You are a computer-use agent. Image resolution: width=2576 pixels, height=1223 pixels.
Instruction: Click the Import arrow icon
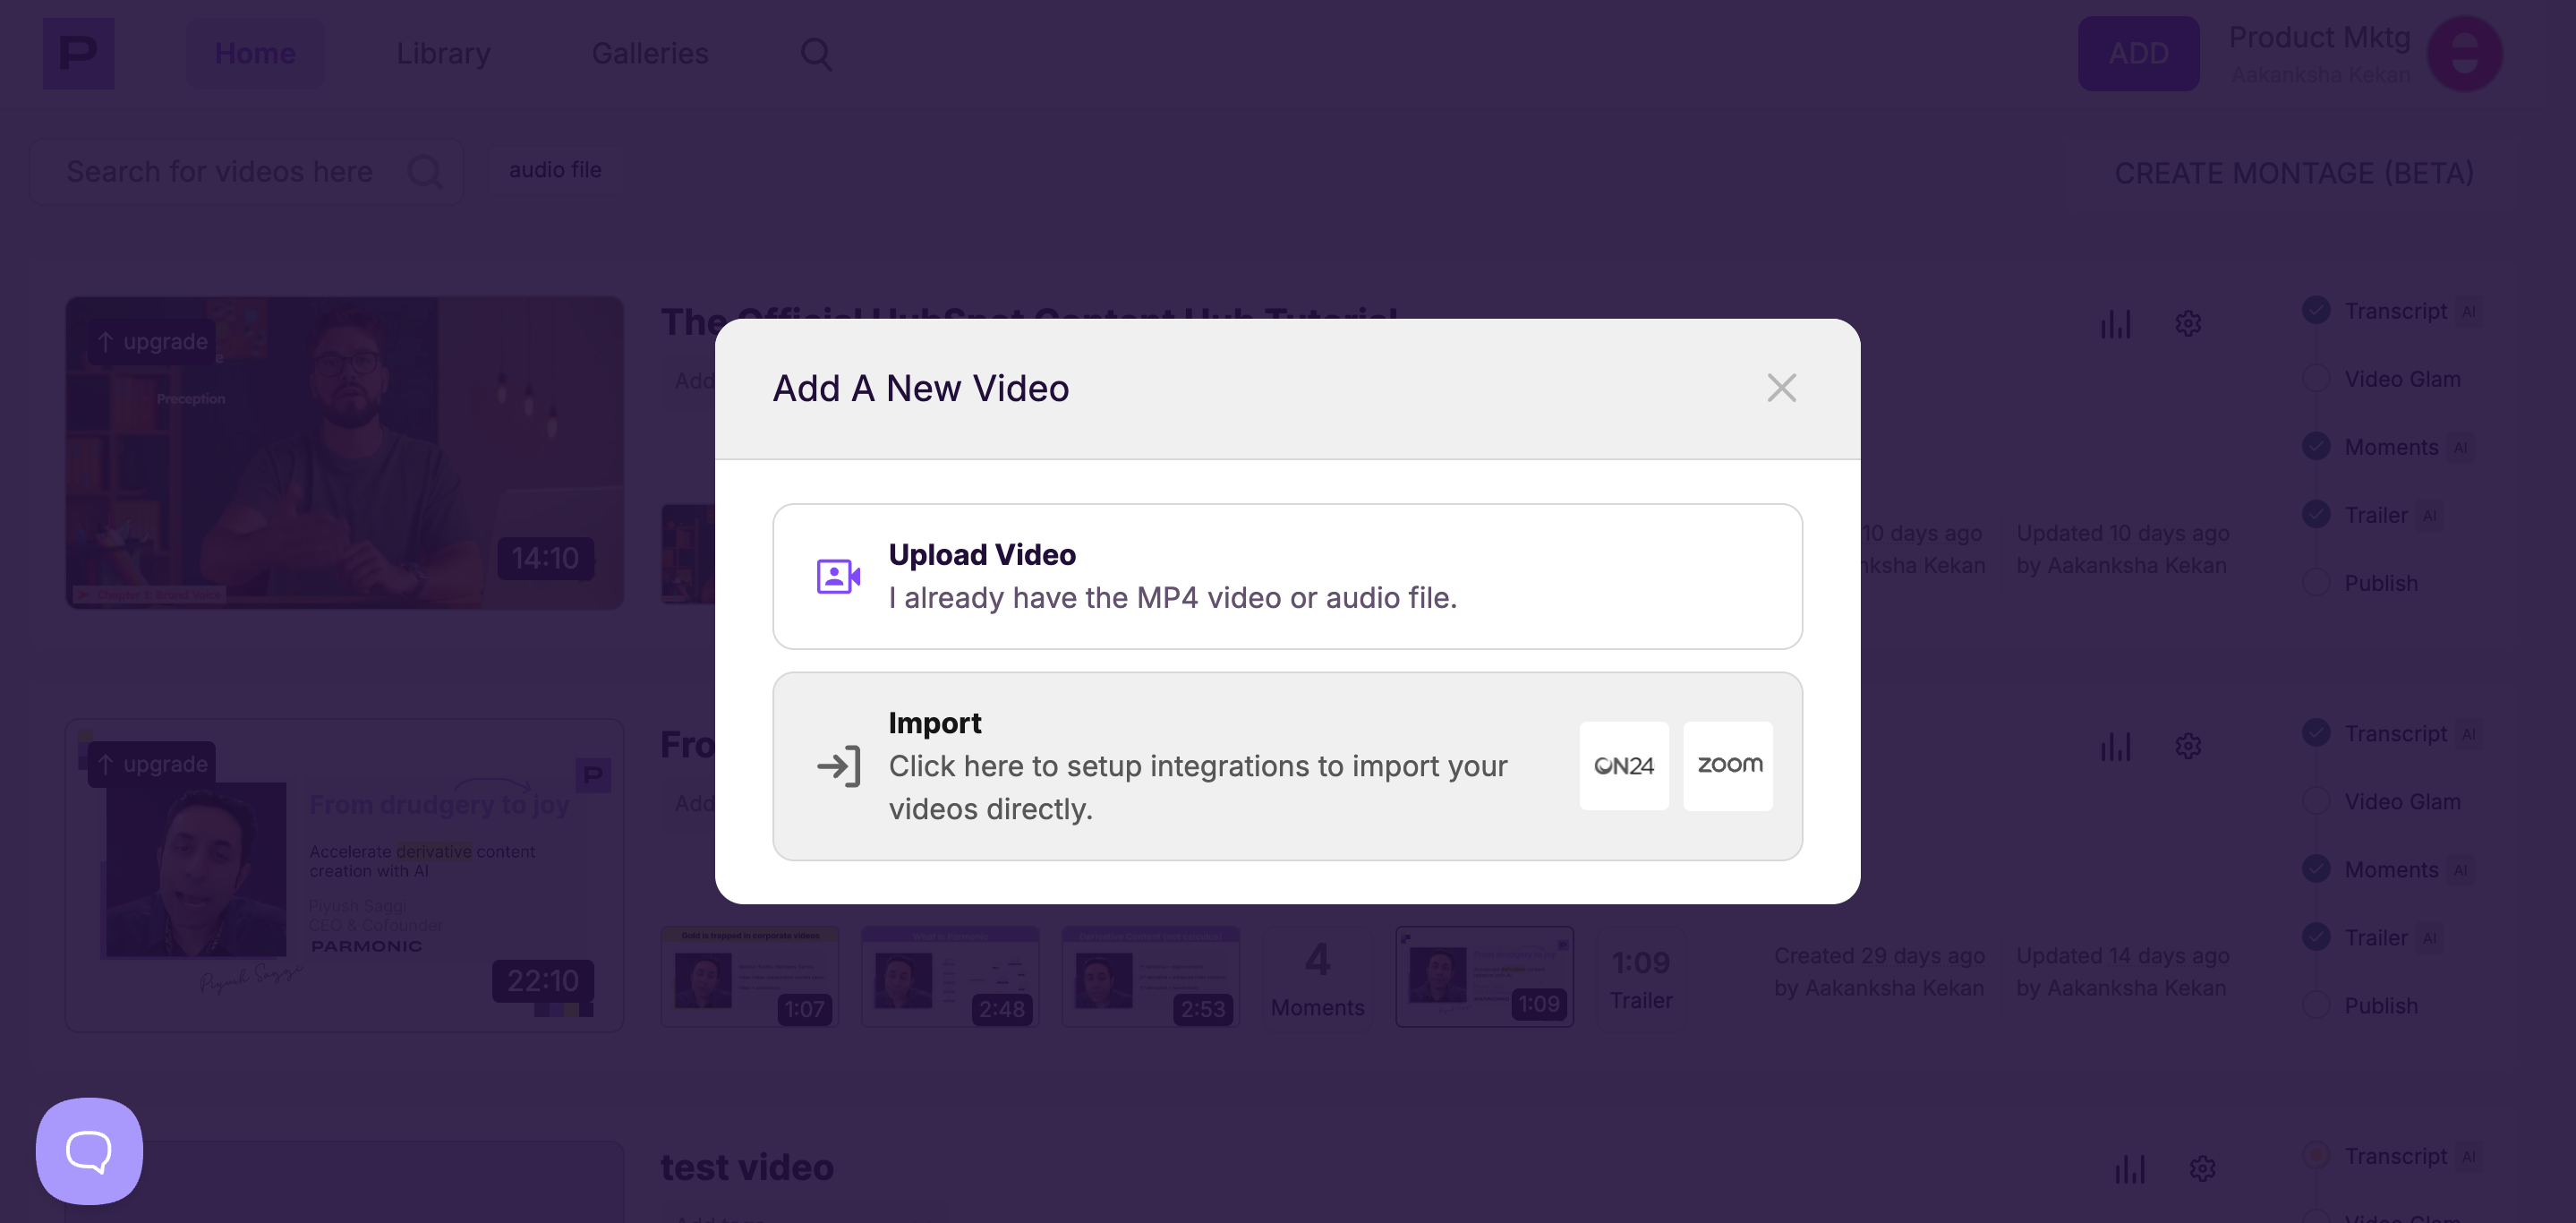[x=838, y=766]
